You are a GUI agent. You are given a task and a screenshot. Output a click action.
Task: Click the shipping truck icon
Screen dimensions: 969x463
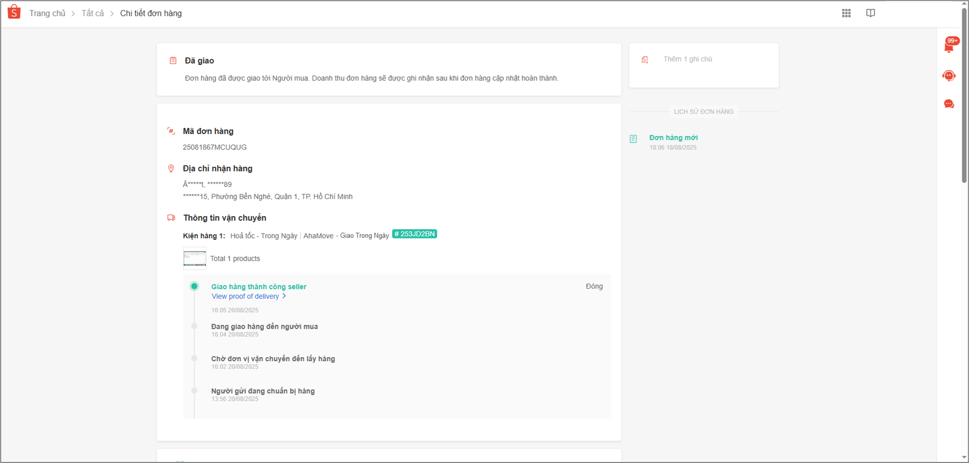171,218
